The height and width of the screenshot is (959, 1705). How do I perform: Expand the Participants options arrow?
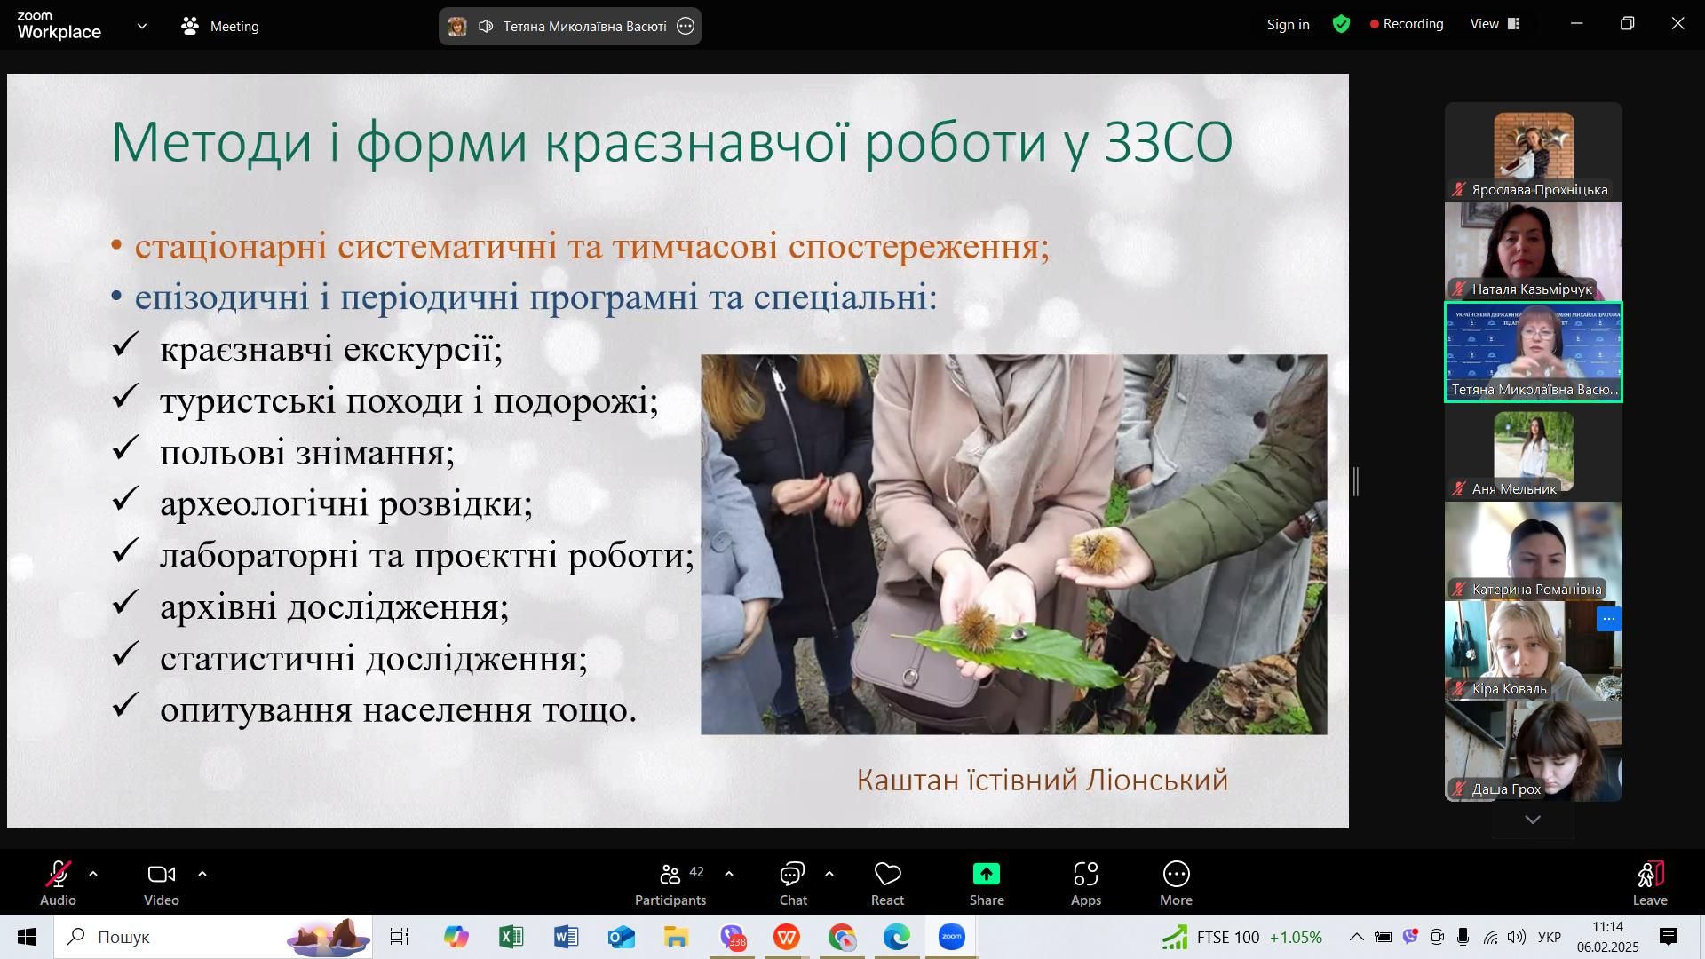tap(729, 875)
